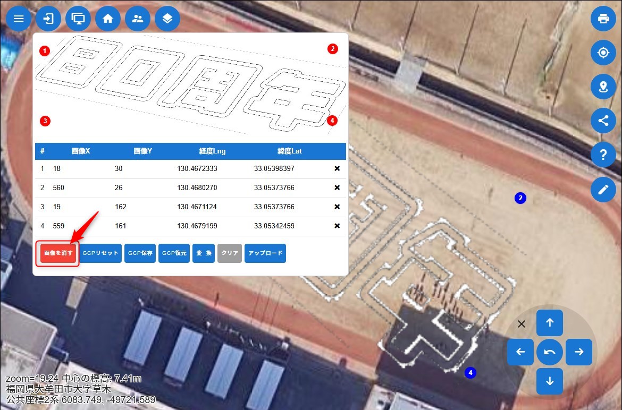Pan the map up with arrow
The height and width of the screenshot is (410, 622).
point(550,323)
